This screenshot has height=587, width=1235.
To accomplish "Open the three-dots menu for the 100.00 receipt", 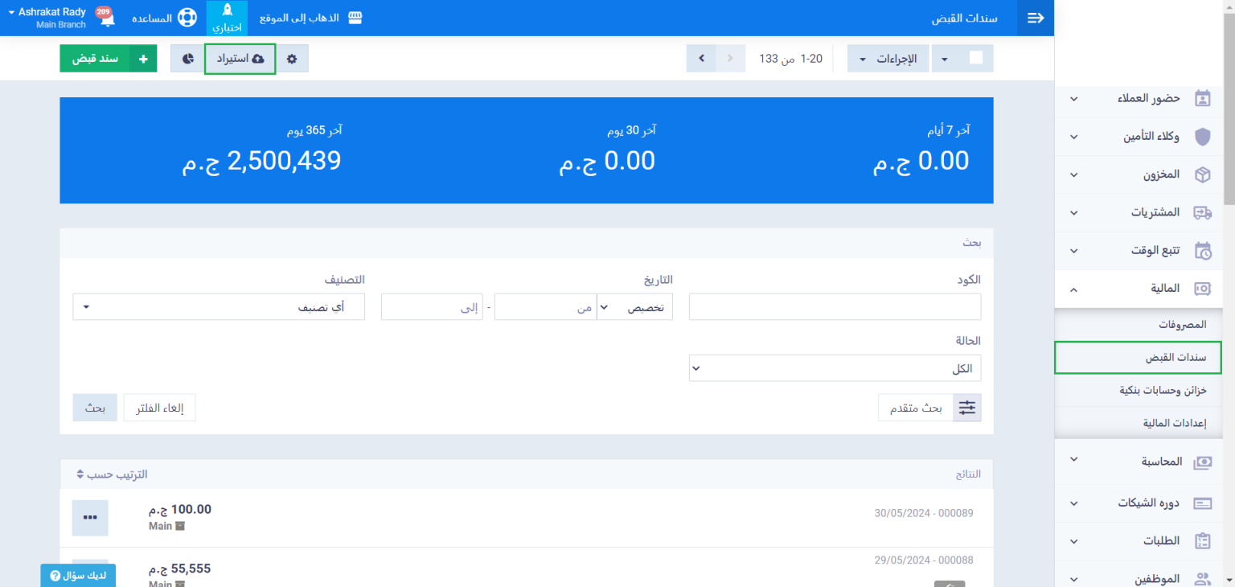I will [x=90, y=517].
